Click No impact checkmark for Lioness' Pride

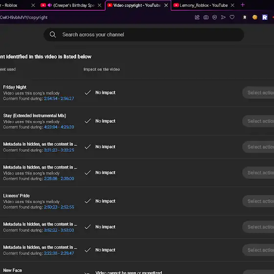pyautogui.click(x=88, y=201)
